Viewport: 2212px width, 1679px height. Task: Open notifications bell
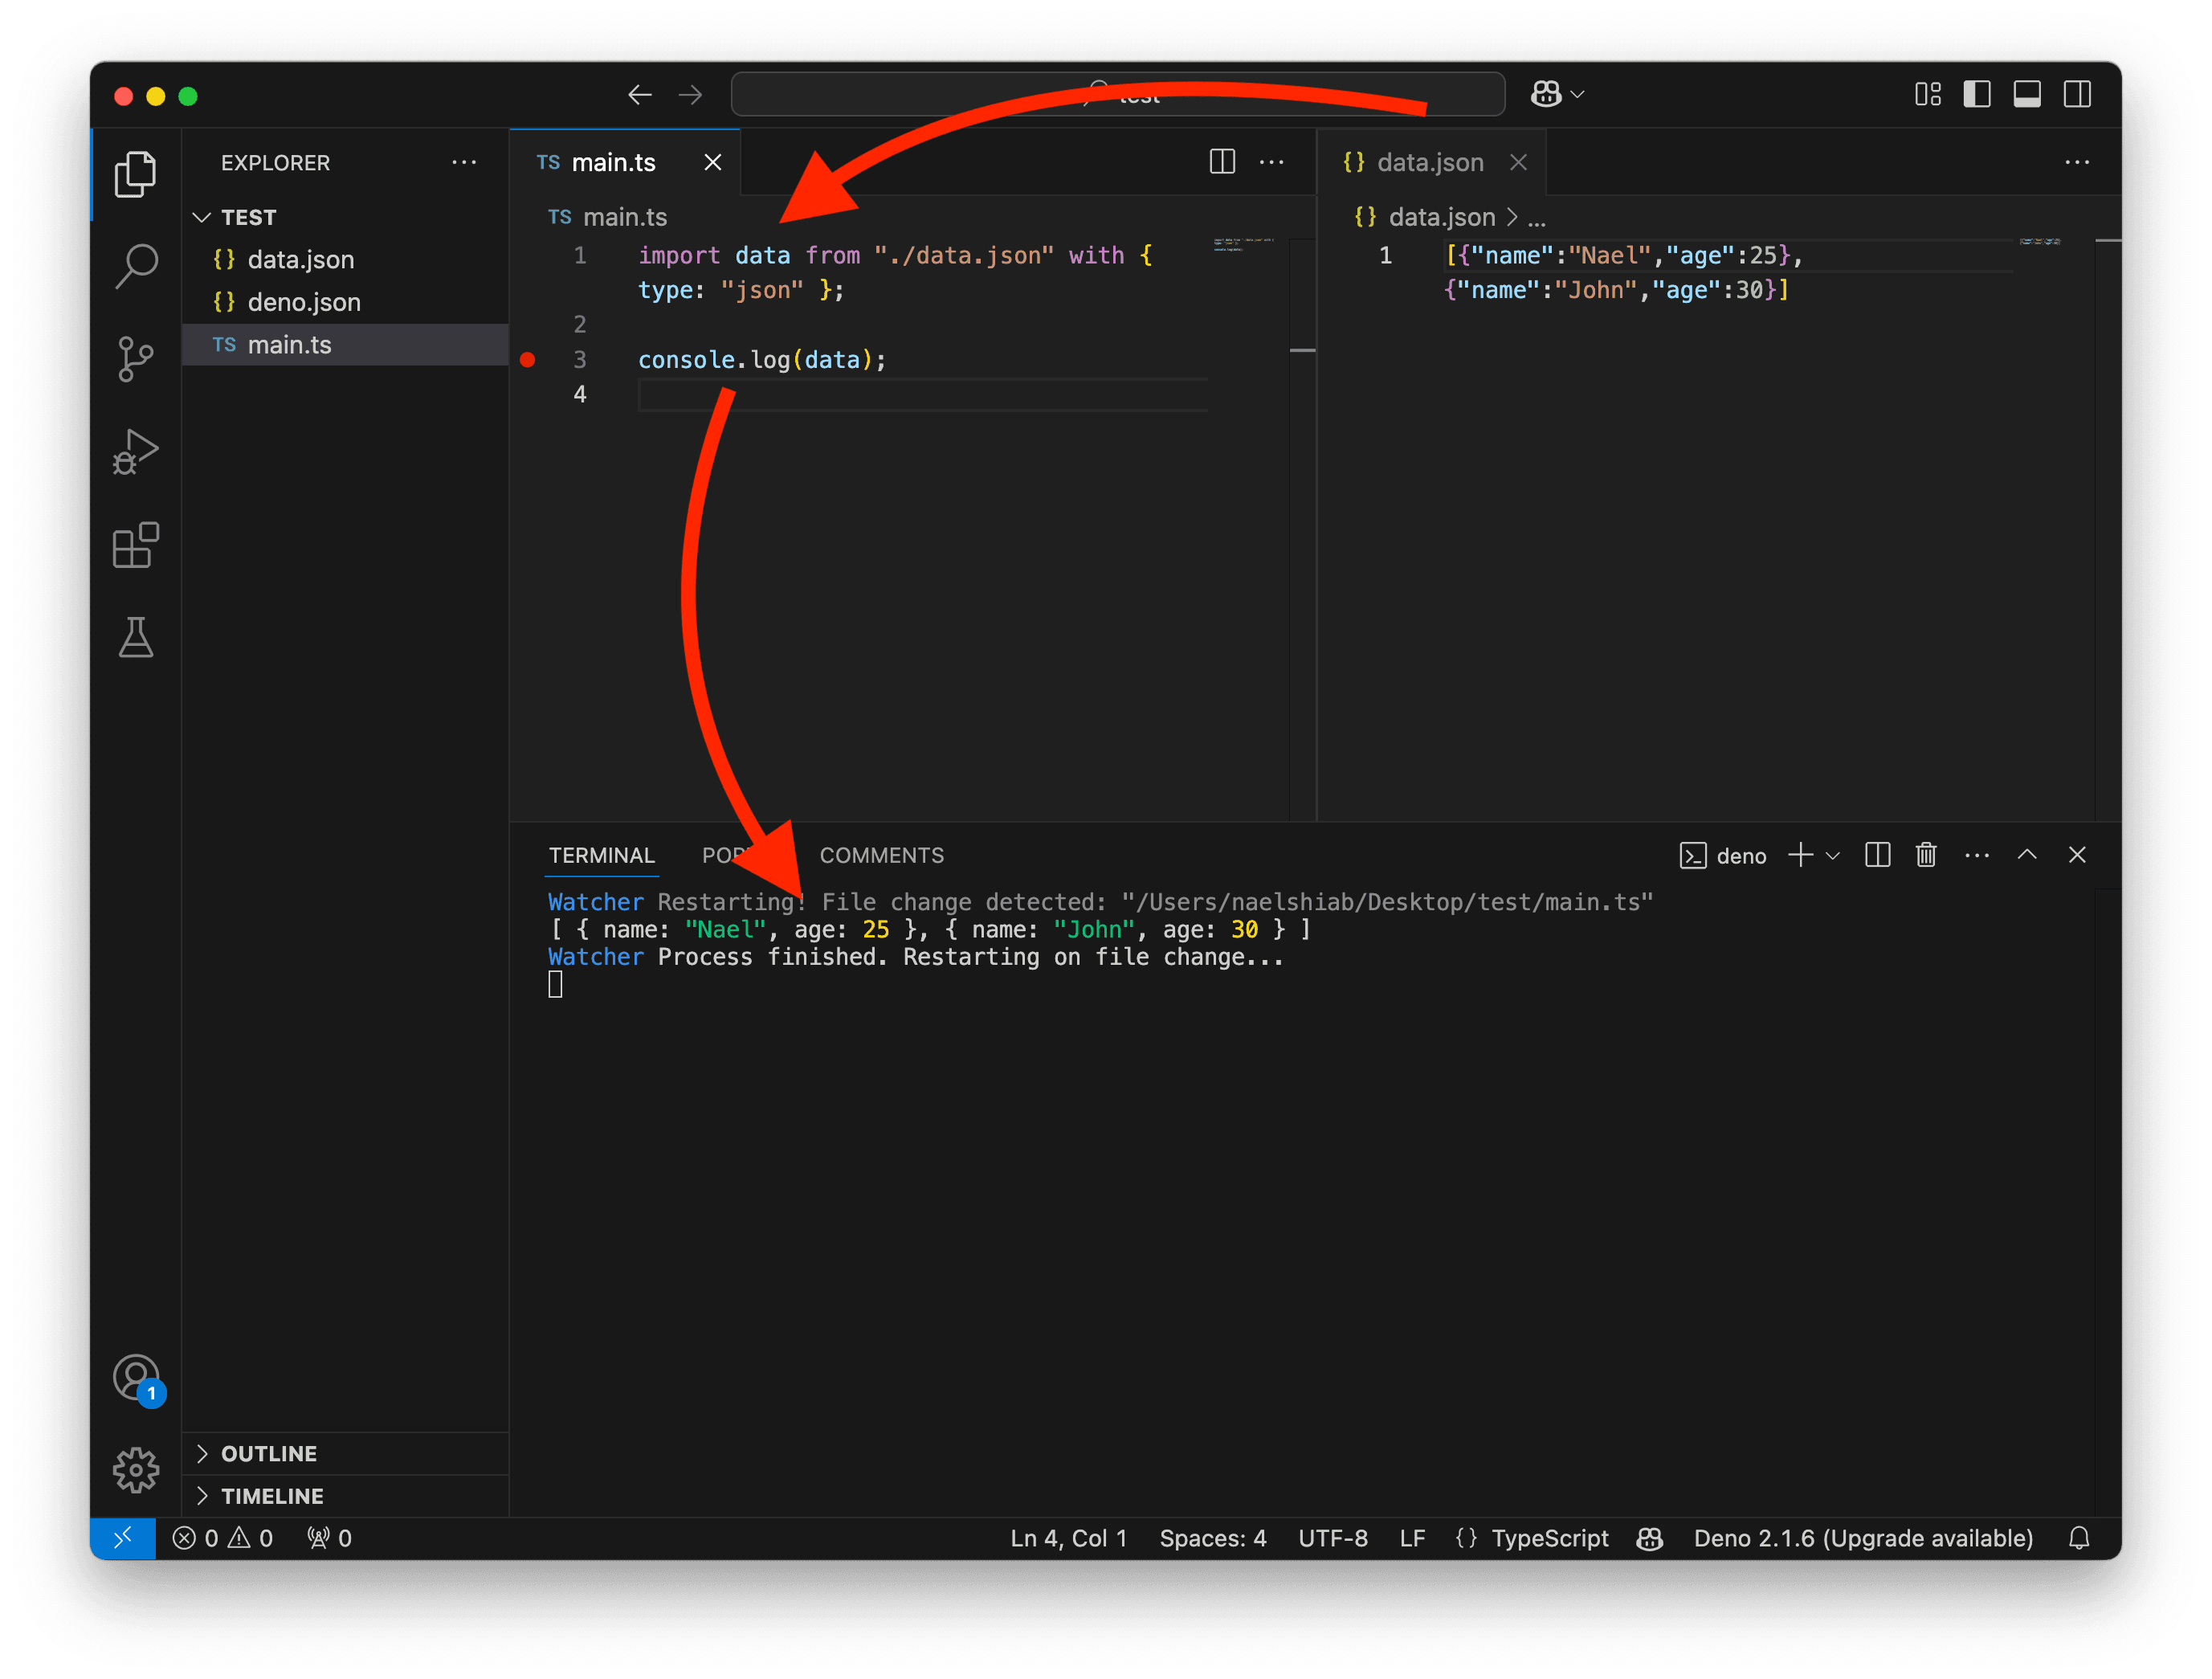2079,1538
